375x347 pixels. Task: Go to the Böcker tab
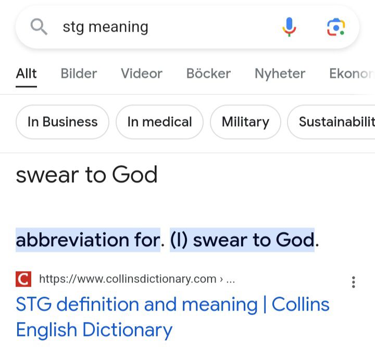tap(208, 74)
